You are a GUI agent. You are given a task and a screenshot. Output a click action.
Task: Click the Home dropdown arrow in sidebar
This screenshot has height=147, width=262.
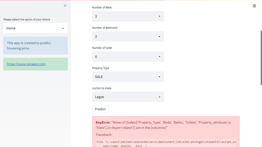[63, 28]
